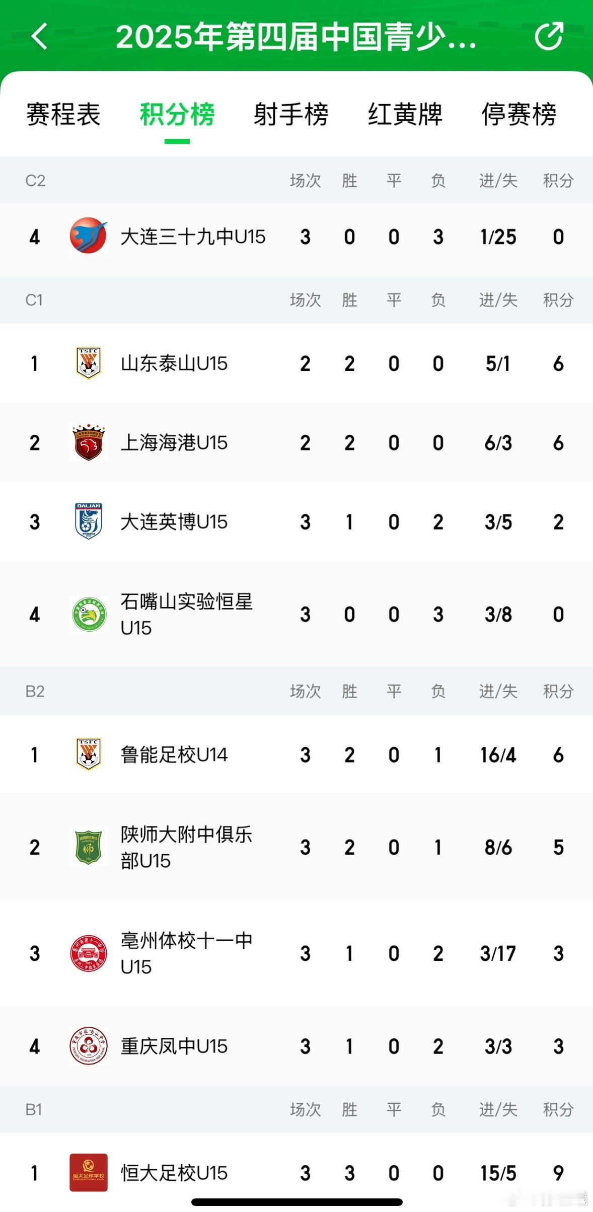Open the 停赛榜 tab
The height and width of the screenshot is (1212, 593).
(519, 114)
